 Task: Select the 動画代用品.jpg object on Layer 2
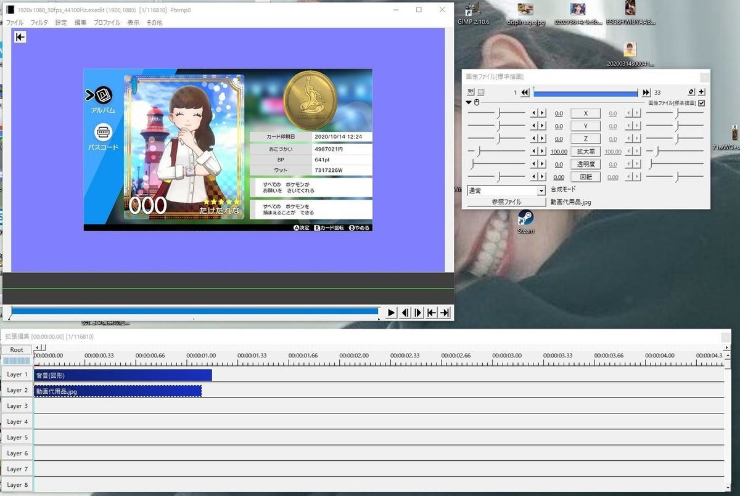118,391
